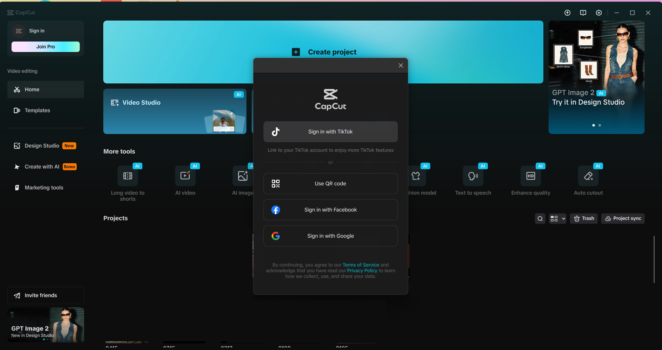The width and height of the screenshot is (662, 350).
Task: Click the Invite friends paper plane icon
Action: tap(17, 296)
